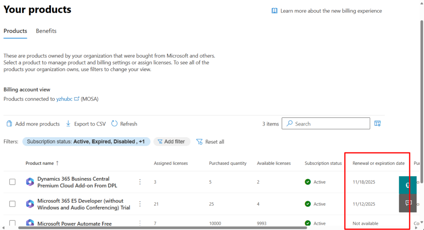Select the Products tab

point(15,31)
